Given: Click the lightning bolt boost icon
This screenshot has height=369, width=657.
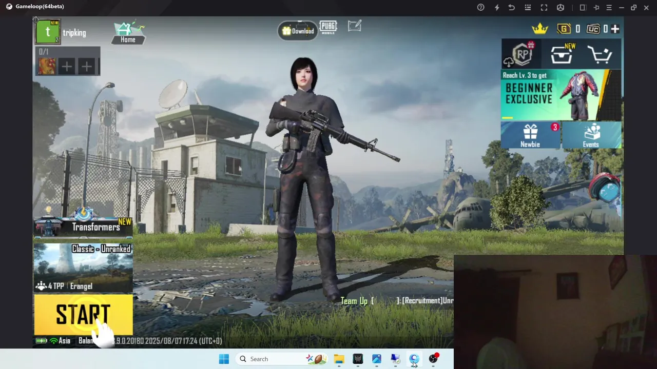Looking at the screenshot, I should click(496, 7).
